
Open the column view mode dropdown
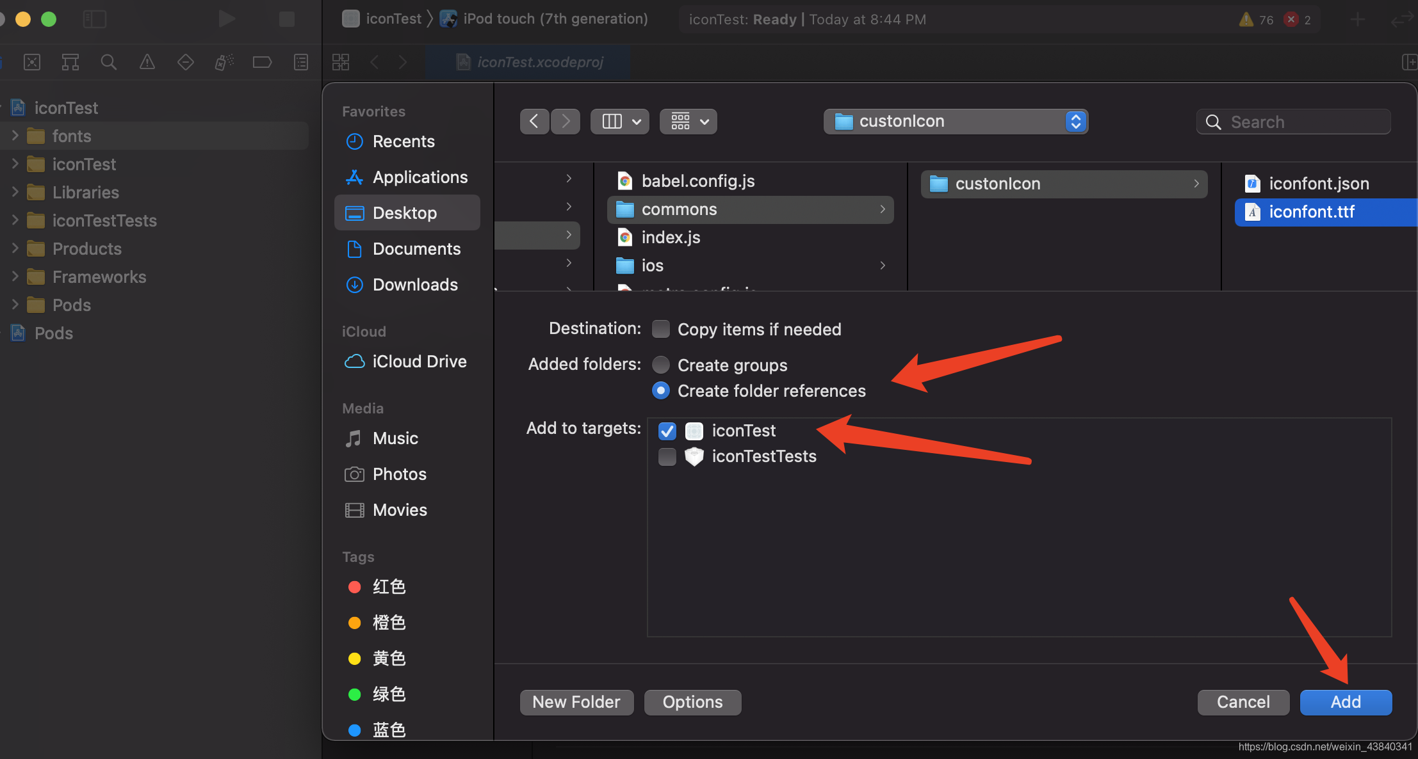pos(620,122)
